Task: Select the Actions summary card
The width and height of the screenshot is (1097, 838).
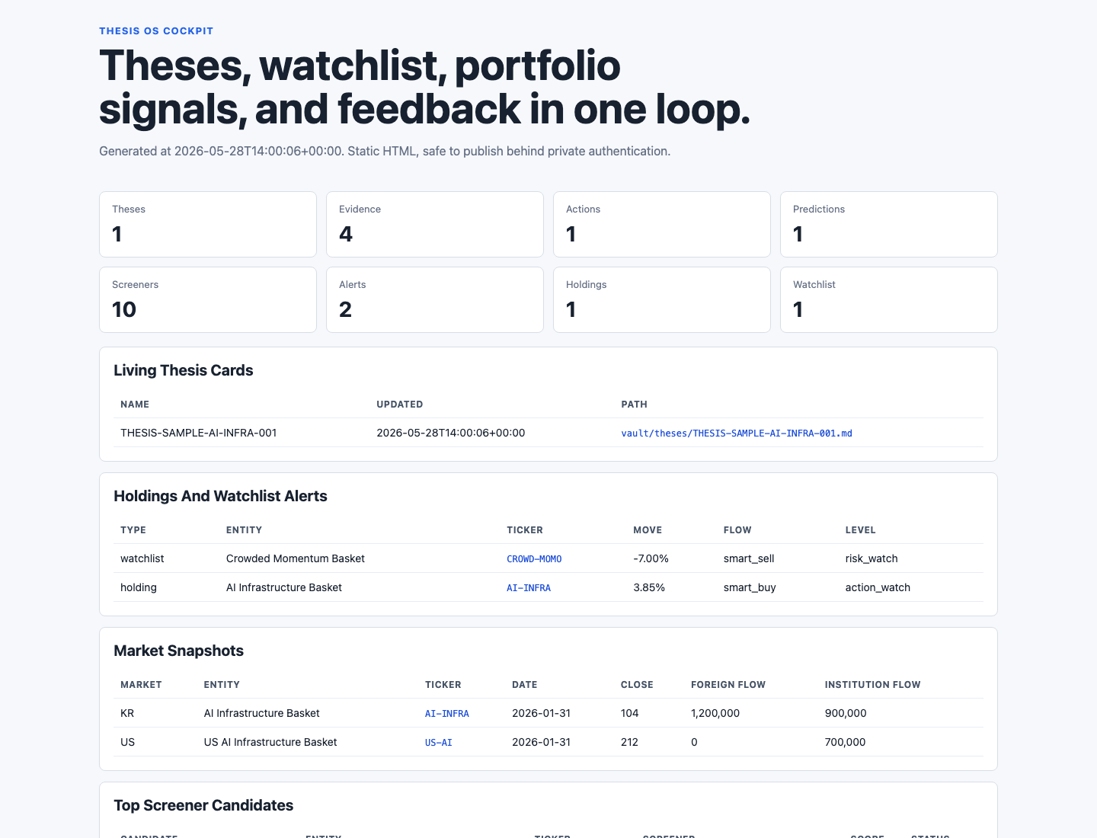Action: [662, 224]
